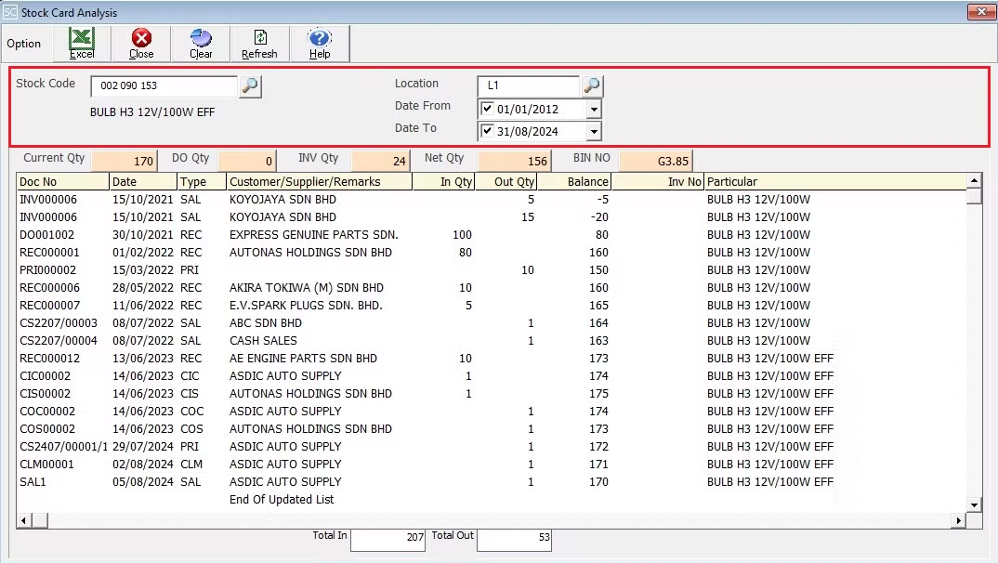The height and width of the screenshot is (563, 998).
Task: Click the DO Qty value field
Action: [x=247, y=161]
